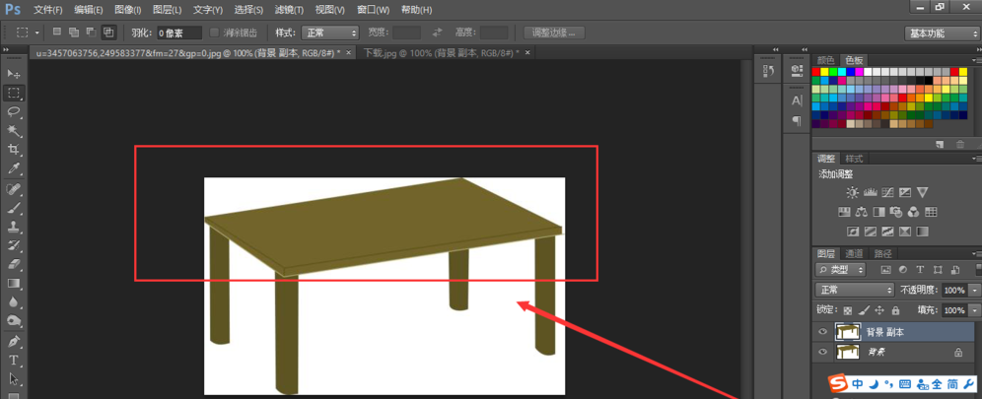Open the 样式 style dropdown

[x=330, y=33]
